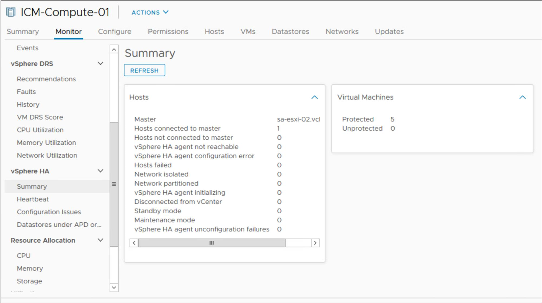Click Hosts card scroll right arrow

coord(315,243)
